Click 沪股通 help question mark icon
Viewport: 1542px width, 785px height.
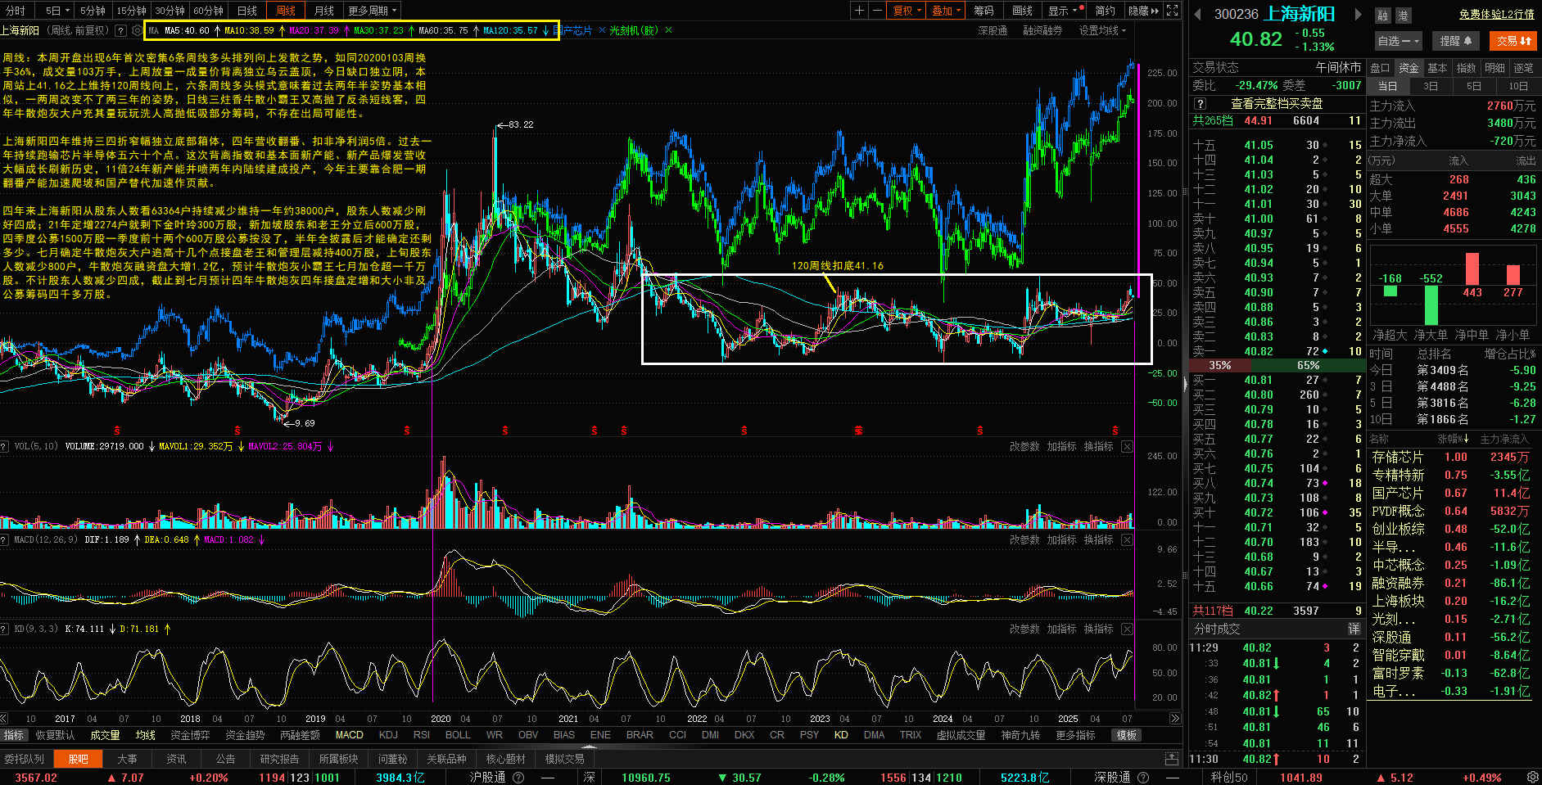click(518, 778)
